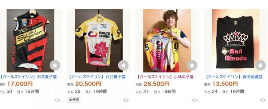Toggle eye icon beneath the 13,500円 listing
Viewport: 268px width, 109px height.
coord(263,100)
